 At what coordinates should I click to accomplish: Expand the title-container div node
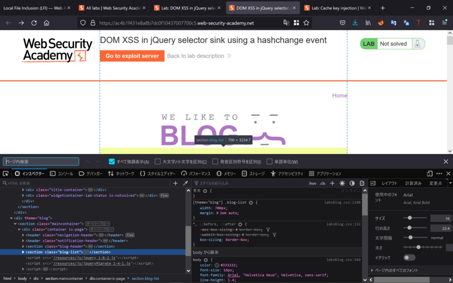click(x=23, y=190)
